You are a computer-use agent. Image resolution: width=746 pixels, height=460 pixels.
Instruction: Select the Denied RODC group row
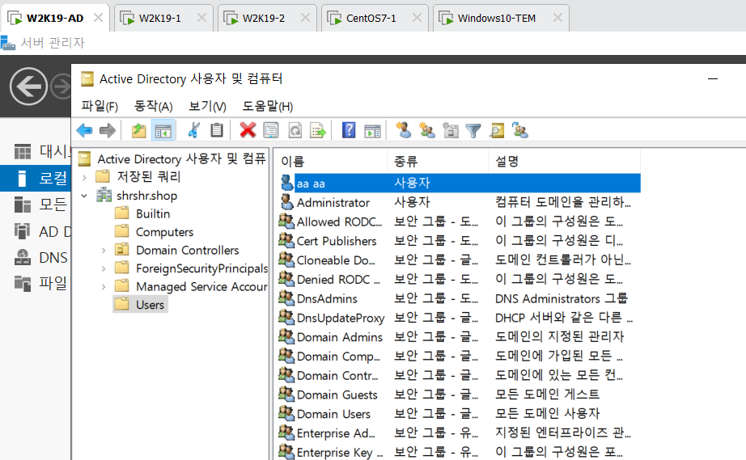459,280
